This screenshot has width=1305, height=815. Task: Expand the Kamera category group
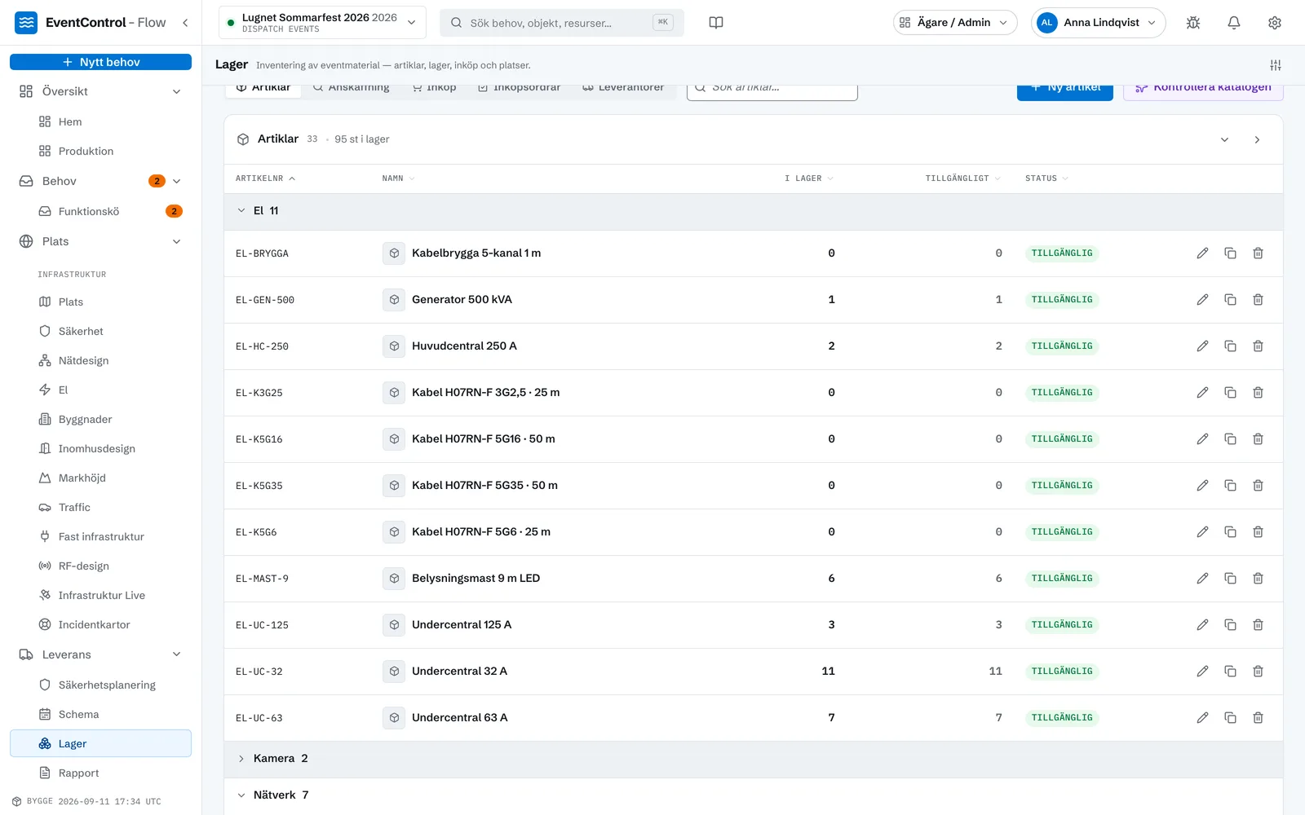coord(241,759)
